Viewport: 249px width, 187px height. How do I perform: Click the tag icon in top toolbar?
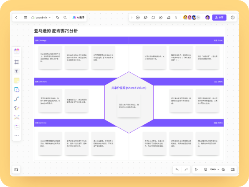[57, 18]
